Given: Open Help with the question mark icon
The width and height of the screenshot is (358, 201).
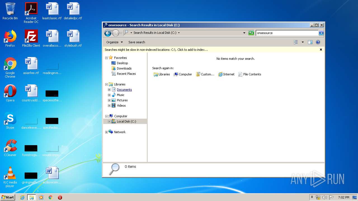Looking at the screenshot, I should tap(318, 42).
